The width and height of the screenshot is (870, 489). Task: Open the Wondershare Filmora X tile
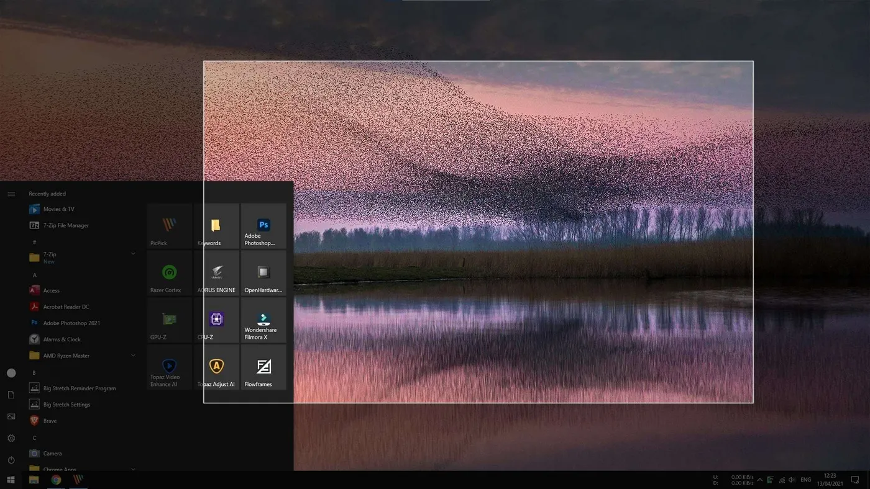[x=263, y=320]
